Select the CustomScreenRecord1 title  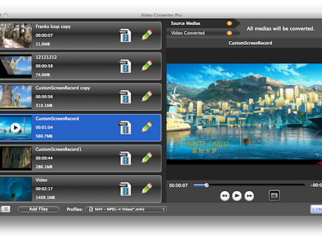(x=58, y=149)
